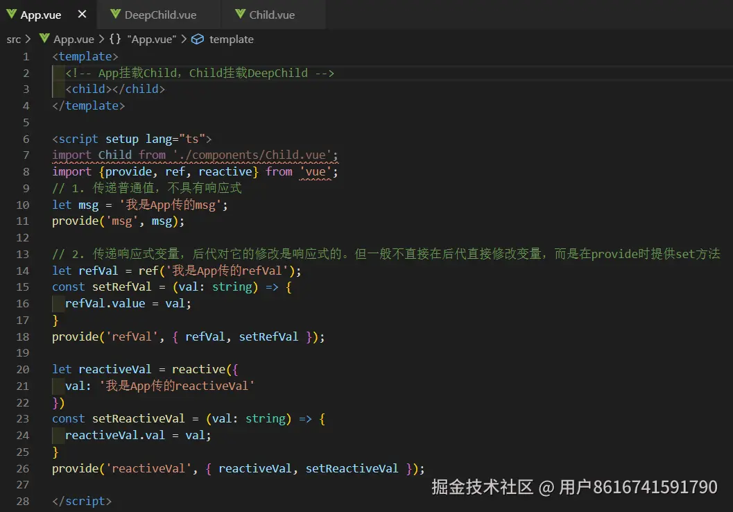Click the <child></child> element line
The image size is (733, 512).
pyautogui.click(x=115, y=89)
